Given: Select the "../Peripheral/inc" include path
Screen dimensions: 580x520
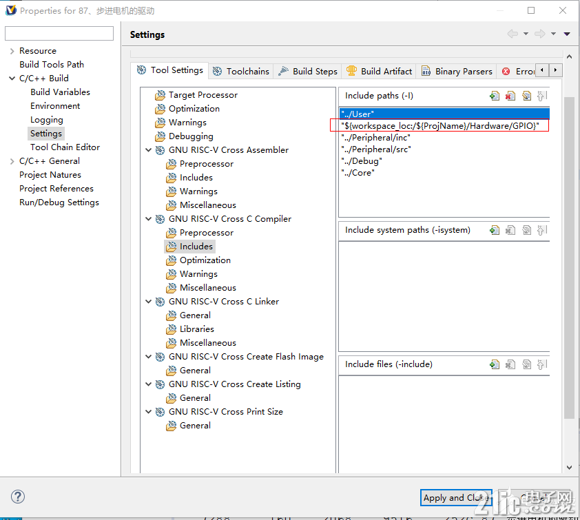Looking at the screenshot, I should [x=375, y=138].
